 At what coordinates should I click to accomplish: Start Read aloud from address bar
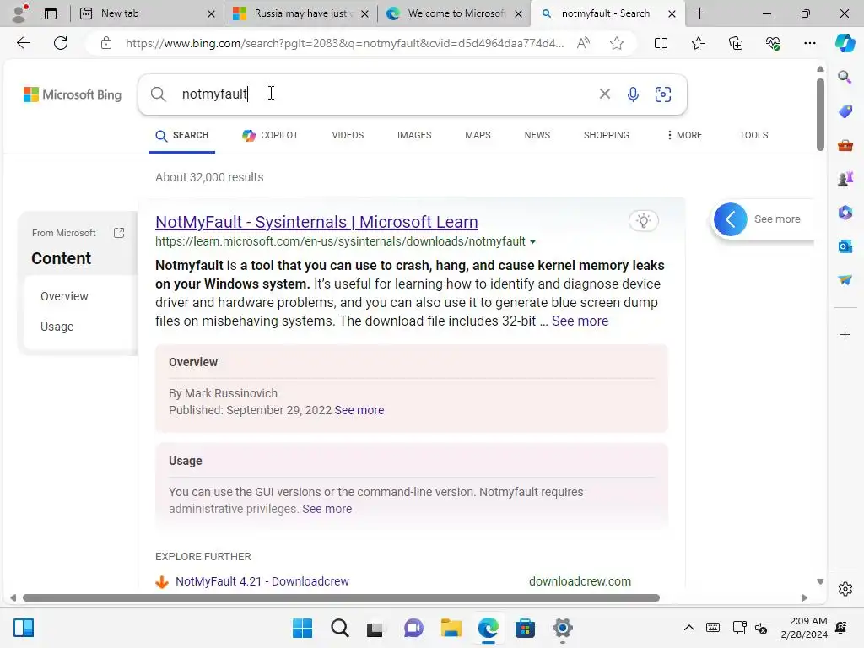[583, 43]
